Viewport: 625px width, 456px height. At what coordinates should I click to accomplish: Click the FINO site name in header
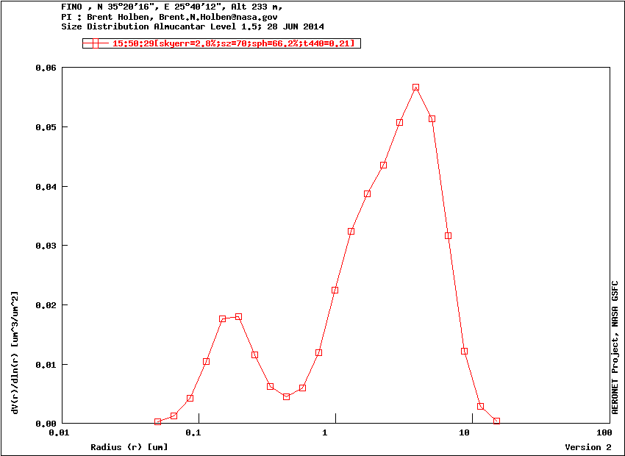[x=71, y=7]
